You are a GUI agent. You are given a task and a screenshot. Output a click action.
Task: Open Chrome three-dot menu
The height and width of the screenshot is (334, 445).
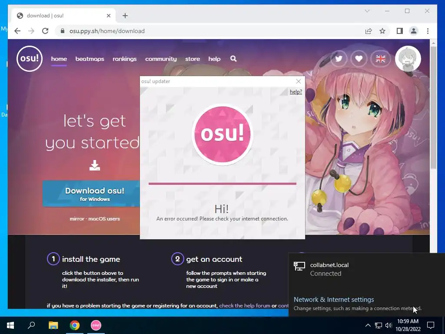[x=428, y=31]
